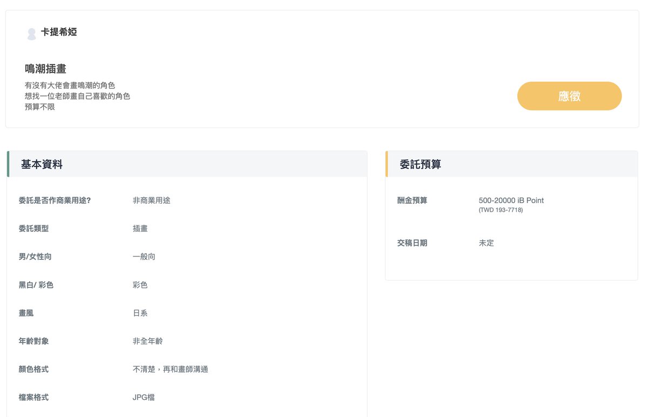Select the 委託是否作商業用途? label

pos(55,200)
